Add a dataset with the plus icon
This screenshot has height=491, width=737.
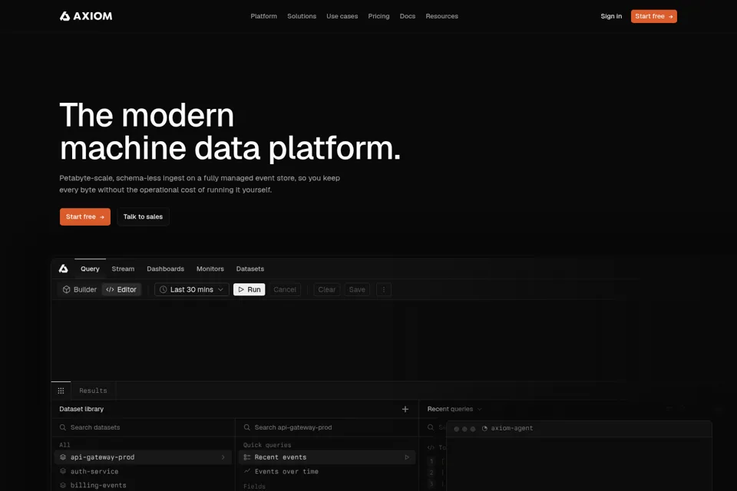[x=405, y=409]
